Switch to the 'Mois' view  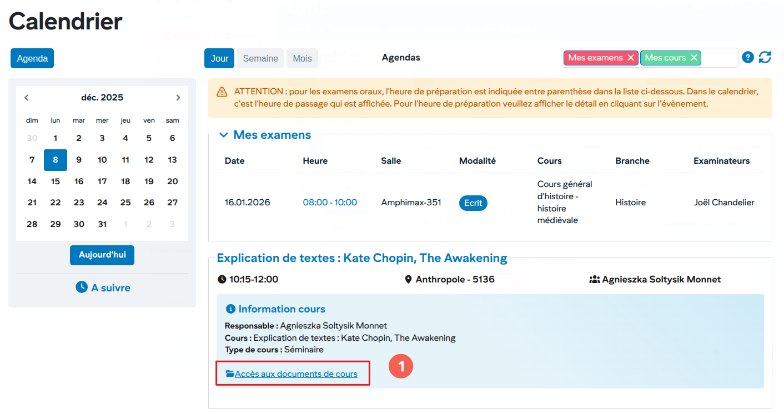303,58
